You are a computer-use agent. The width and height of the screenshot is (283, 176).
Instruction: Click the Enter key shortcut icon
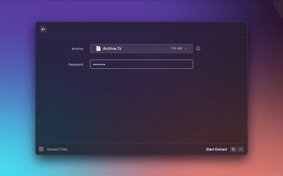[241, 149]
